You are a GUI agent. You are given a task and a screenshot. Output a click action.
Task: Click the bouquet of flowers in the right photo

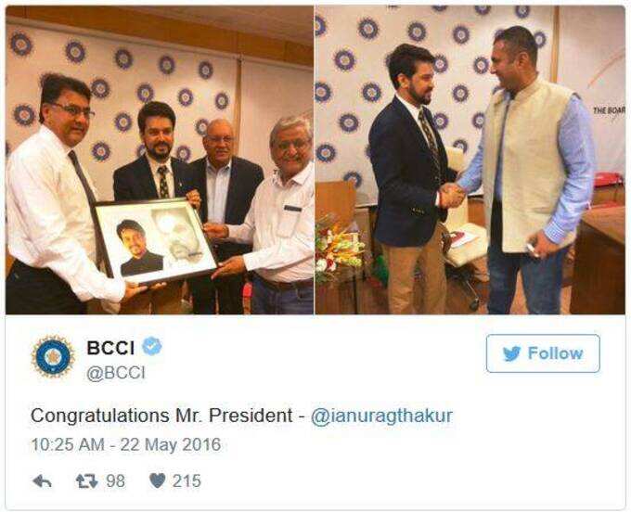point(340,251)
